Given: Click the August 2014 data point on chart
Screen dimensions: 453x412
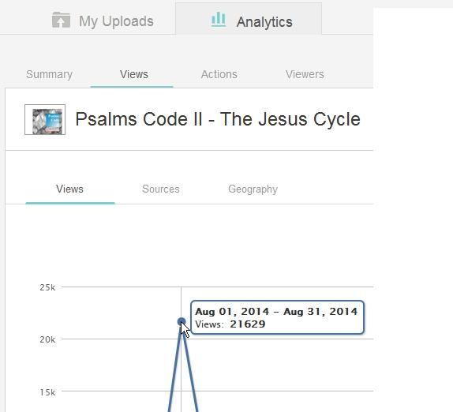Looking at the screenshot, I should (182, 321).
